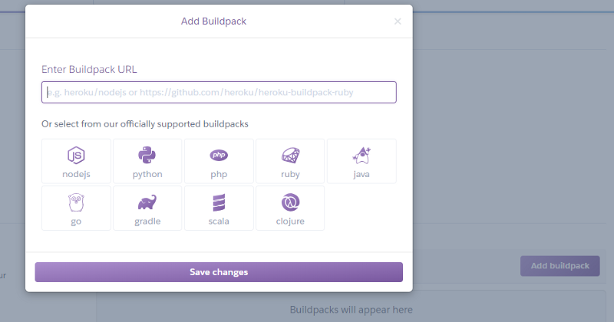Click the 'gradle' text label

click(x=147, y=222)
